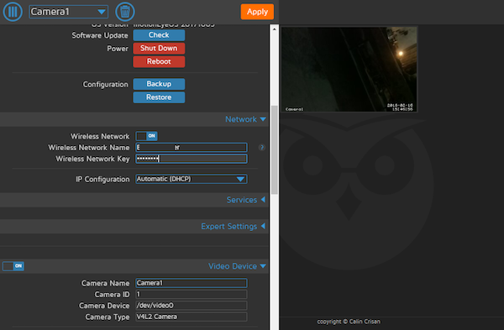Collapse the Video Device section
504x330 pixels.
pyautogui.click(x=237, y=266)
